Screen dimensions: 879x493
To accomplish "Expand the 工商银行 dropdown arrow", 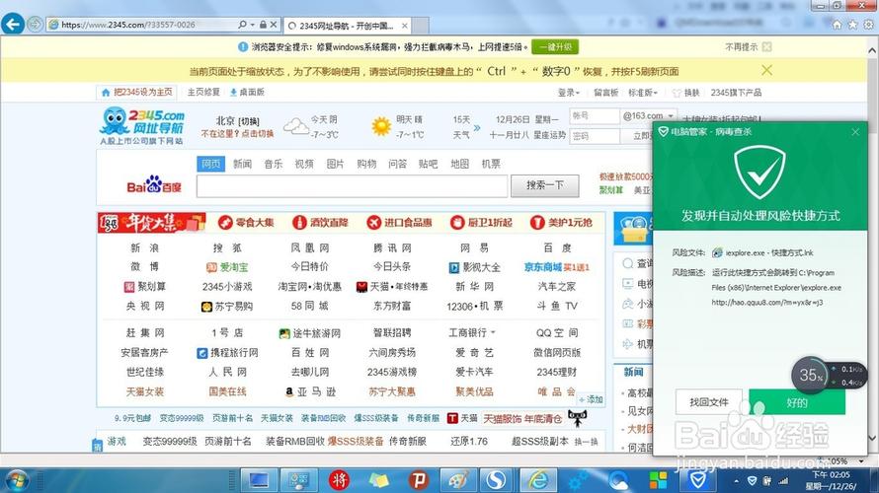I will coord(493,332).
